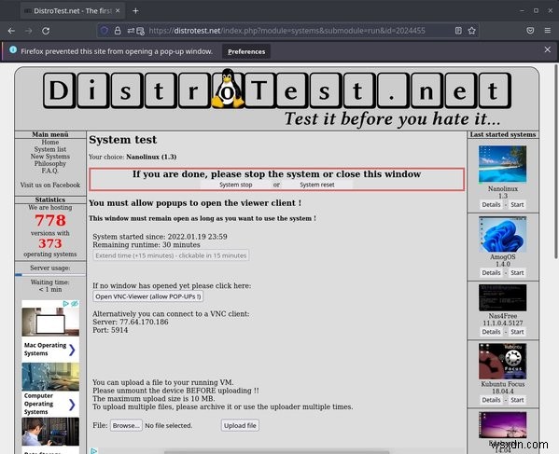
Task: Bookmark this page with star icon
Action: 471,31
